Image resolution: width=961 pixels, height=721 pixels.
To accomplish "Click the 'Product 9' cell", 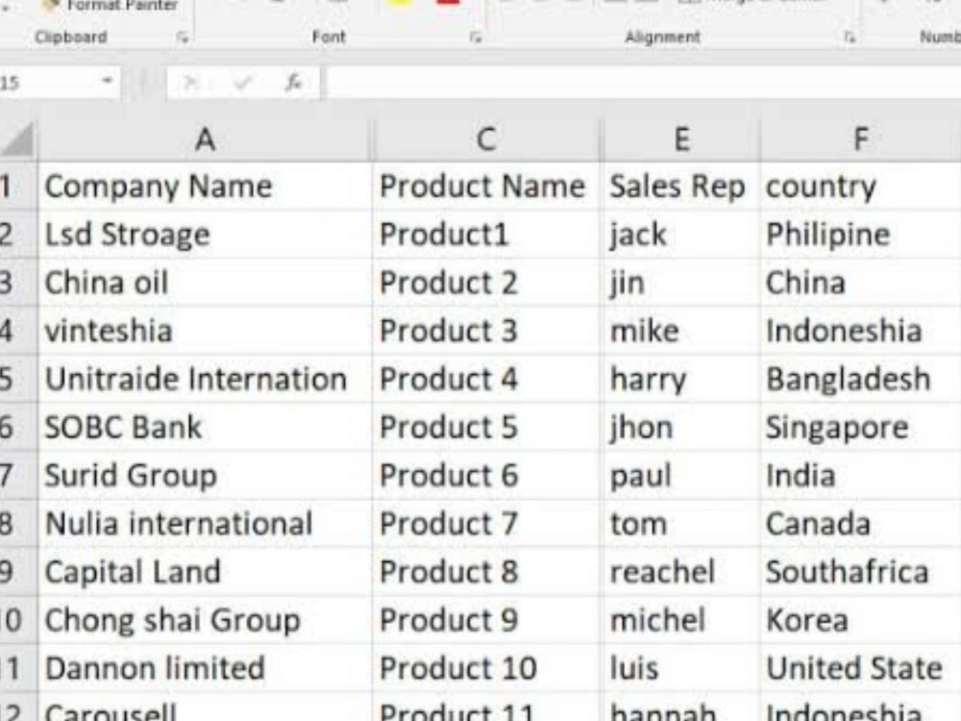I will pyautogui.click(x=486, y=620).
